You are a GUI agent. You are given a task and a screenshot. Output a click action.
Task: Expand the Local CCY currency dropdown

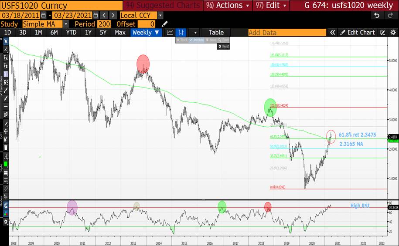[160, 16]
